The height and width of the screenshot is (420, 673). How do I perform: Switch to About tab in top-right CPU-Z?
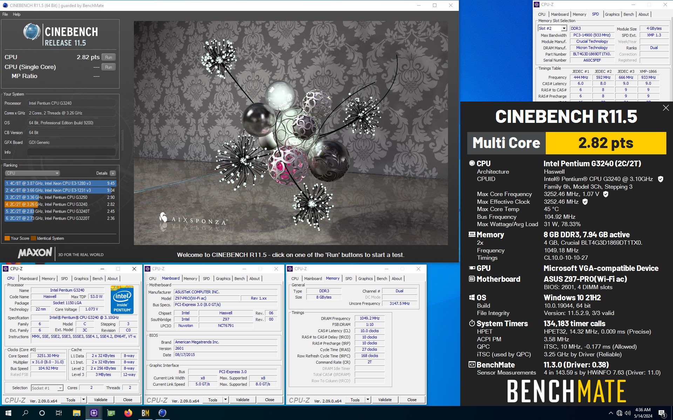(x=644, y=14)
